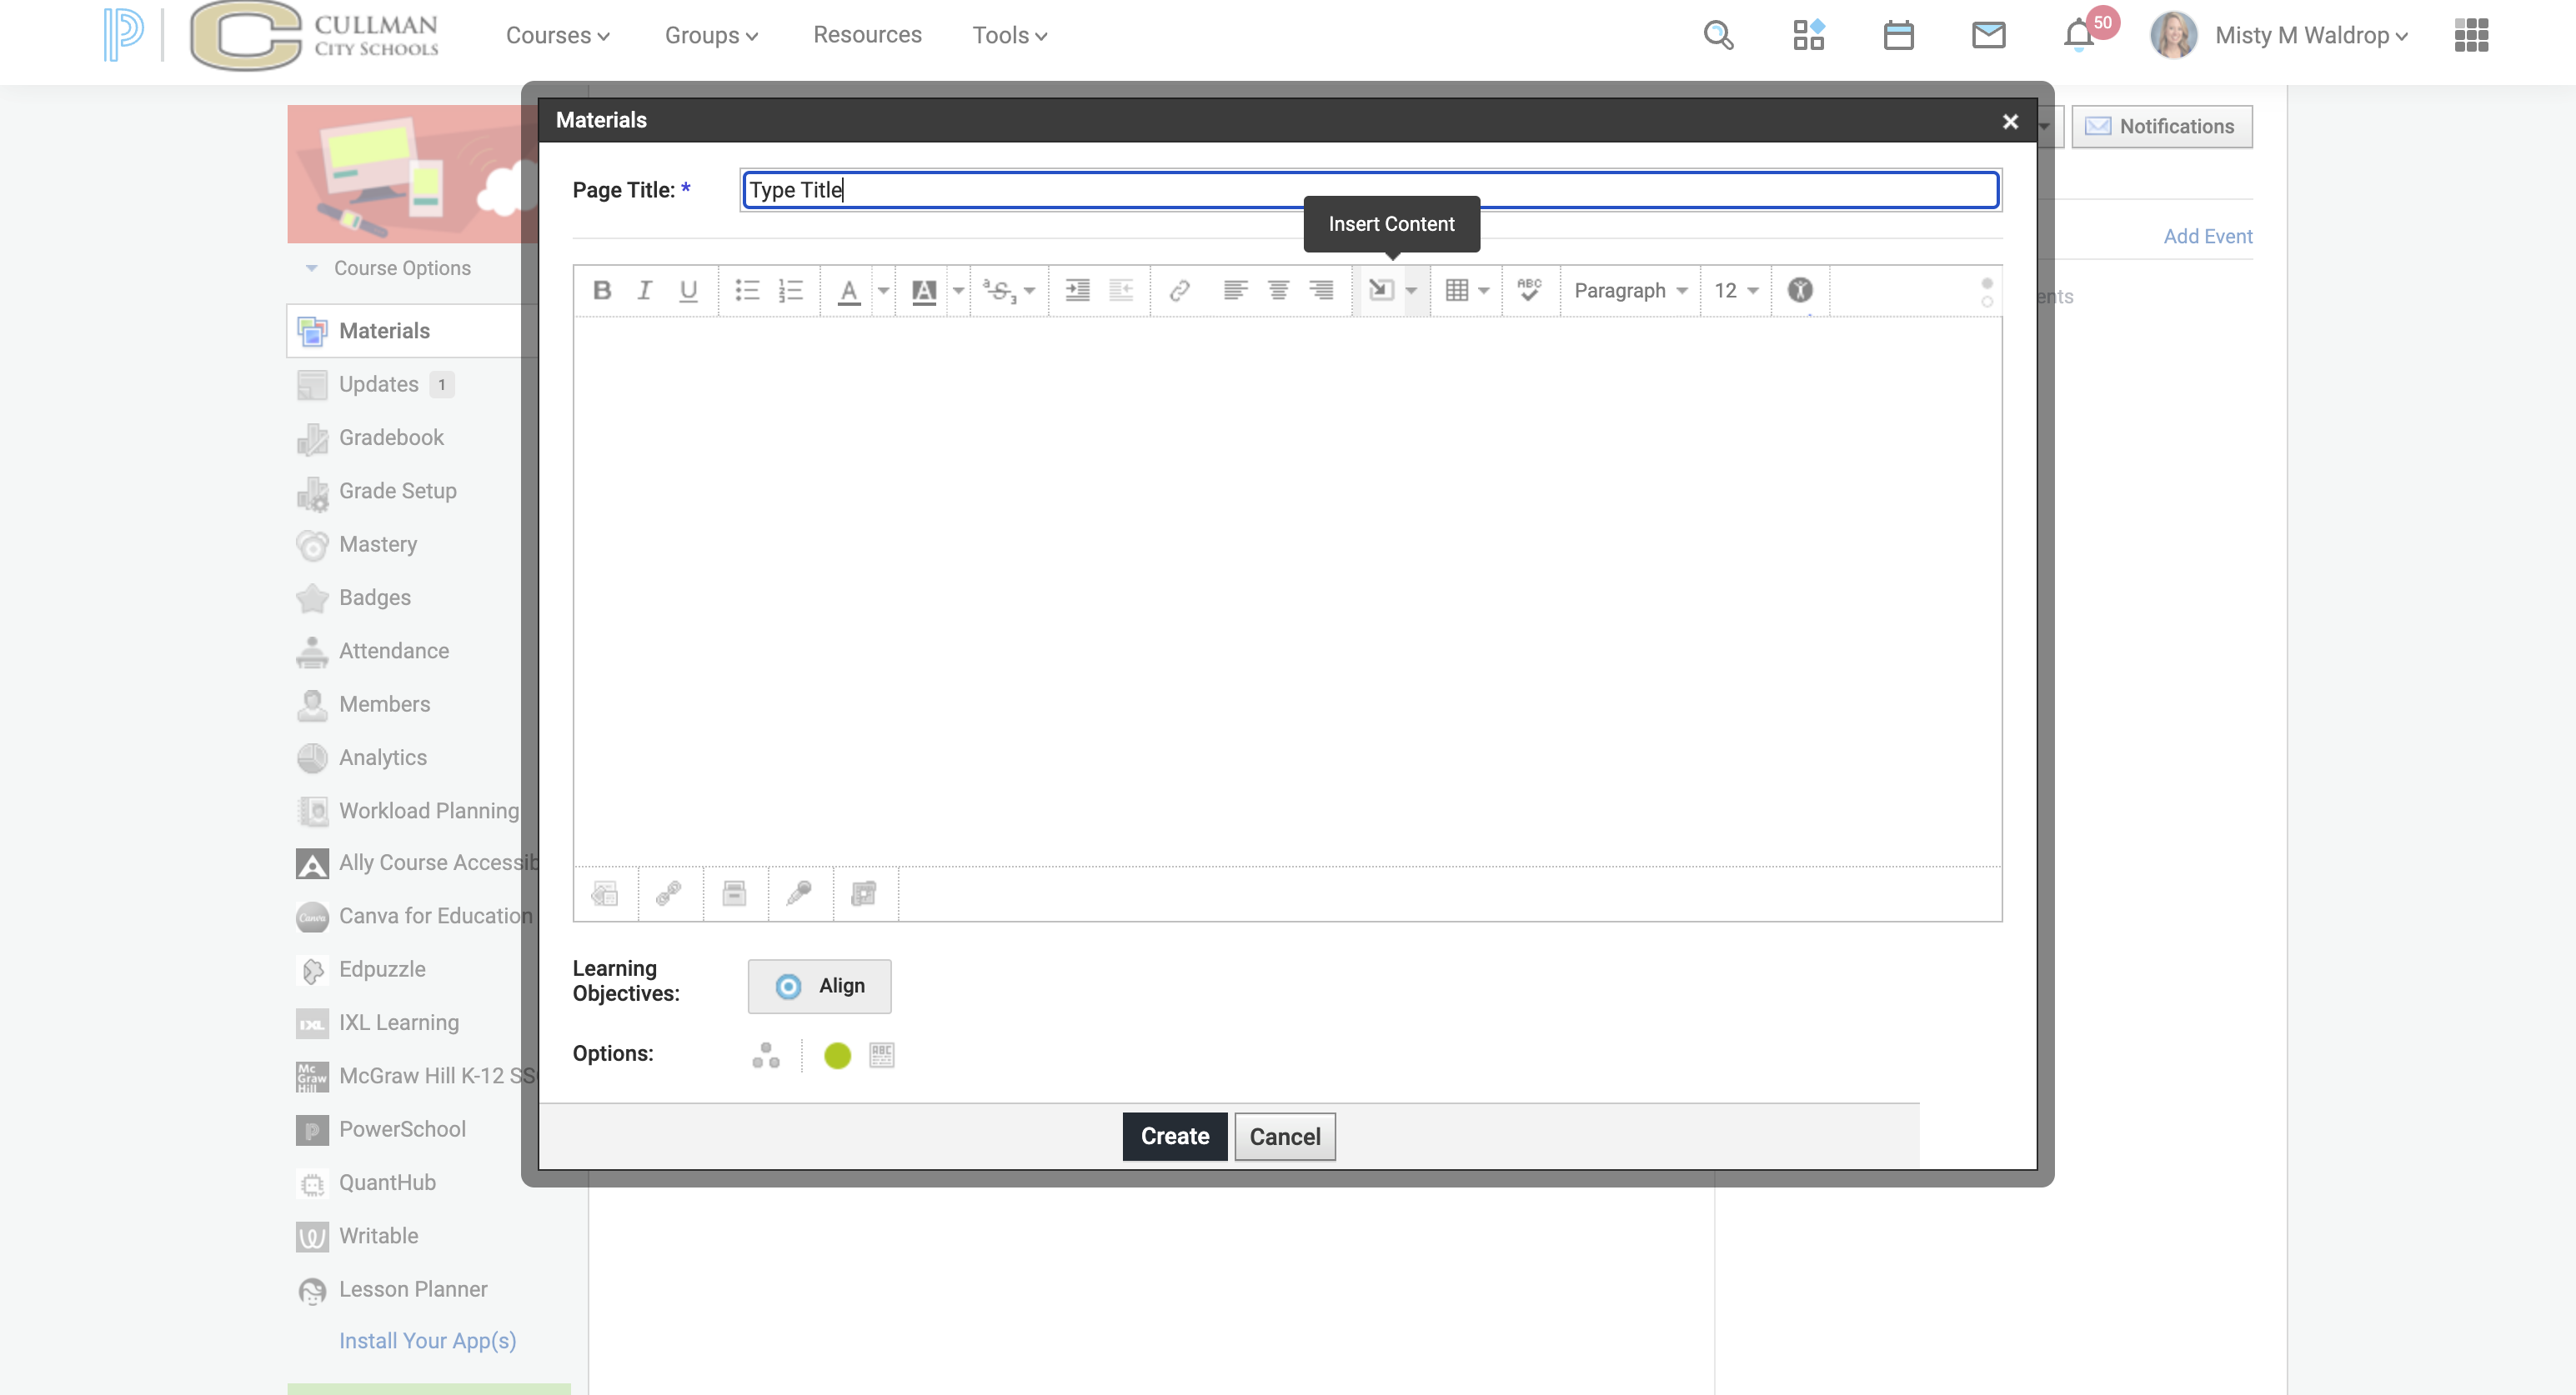2576x1395 pixels.
Task: Open the text color dropdown arrow
Action: [883, 291]
